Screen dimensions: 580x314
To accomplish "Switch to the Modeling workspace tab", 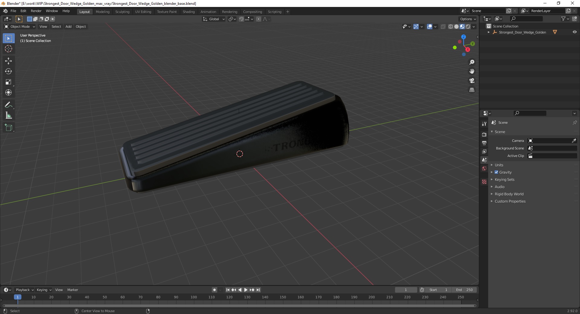I will point(102,12).
